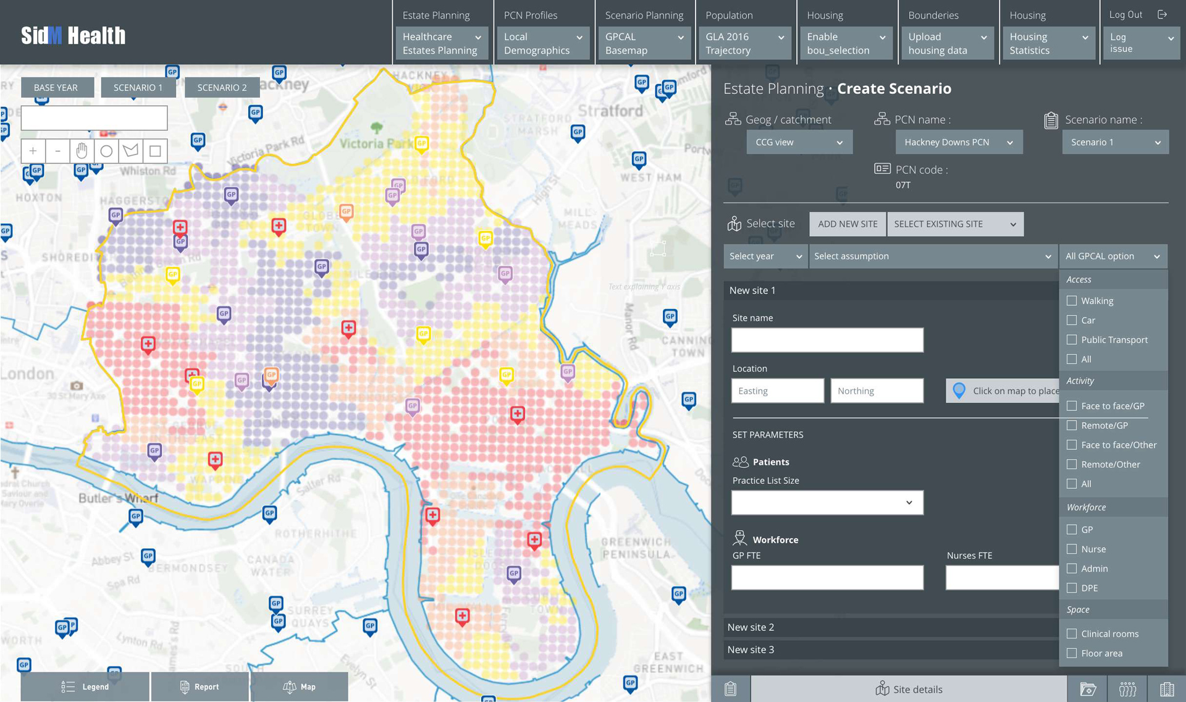
Task: Select the circle selection map tool
Action: (x=106, y=151)
